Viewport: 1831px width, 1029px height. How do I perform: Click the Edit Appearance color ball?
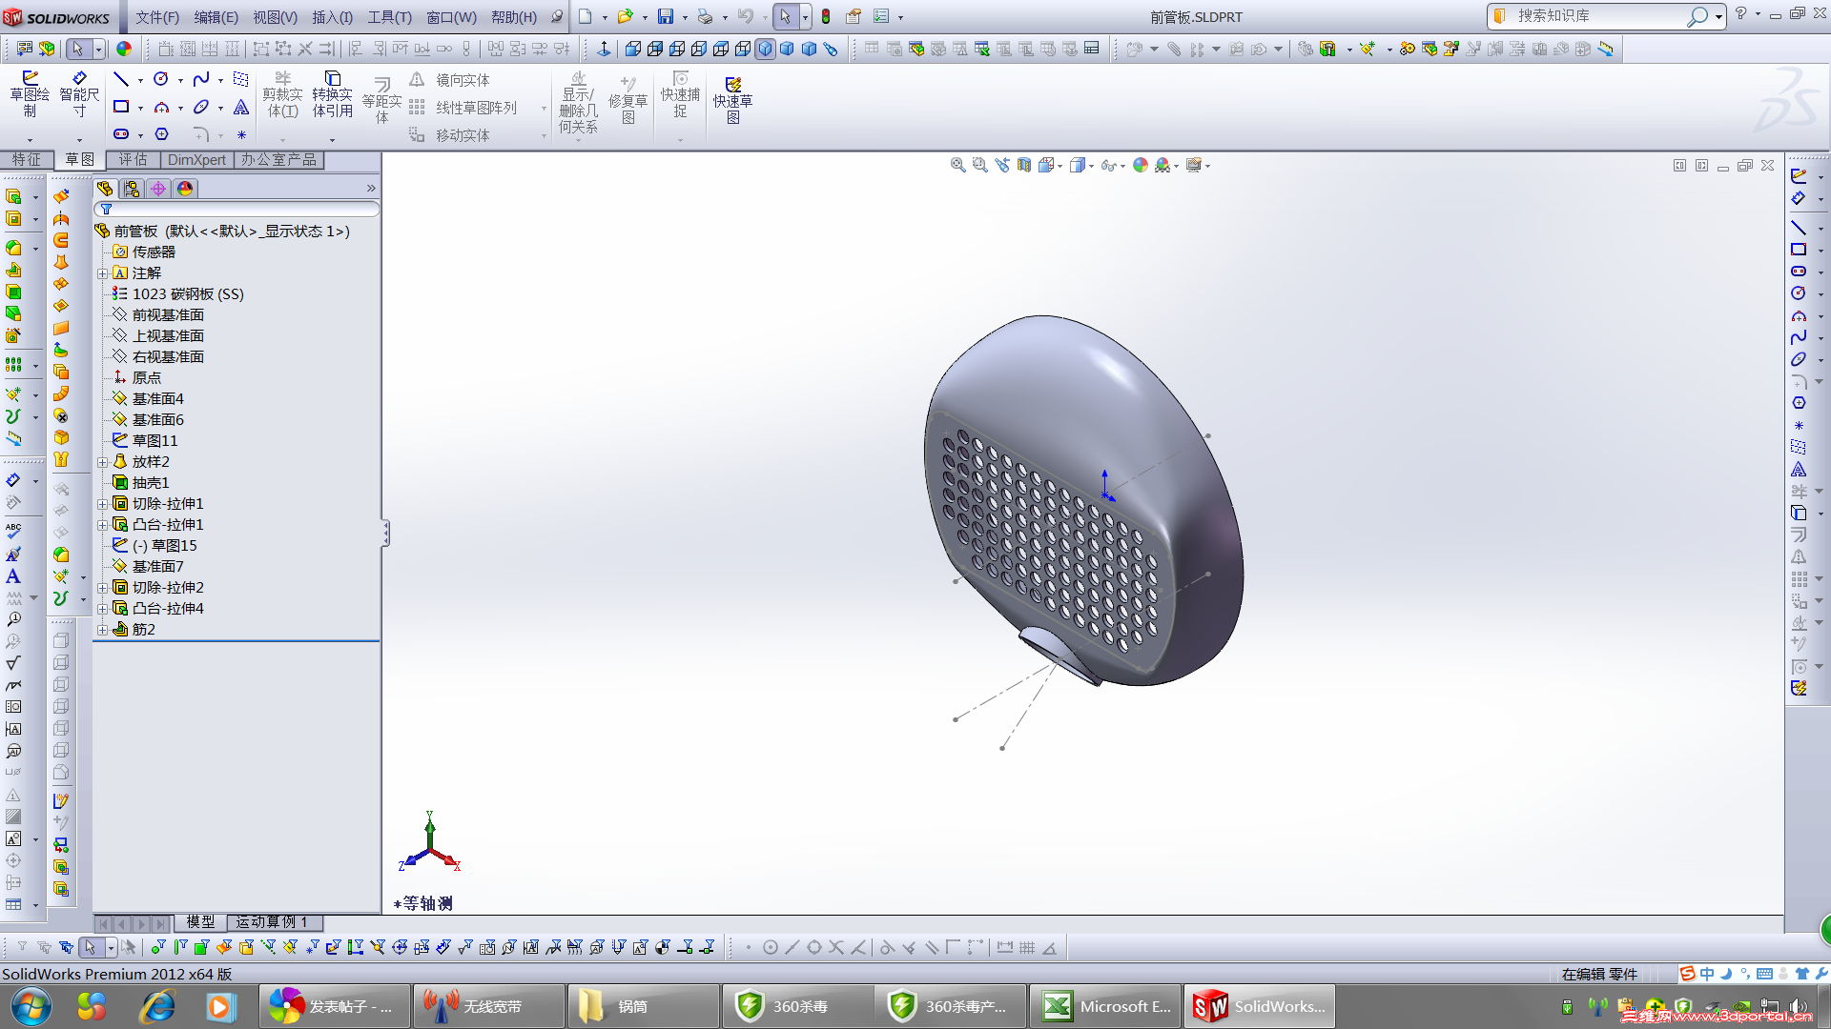(1141, 165)
